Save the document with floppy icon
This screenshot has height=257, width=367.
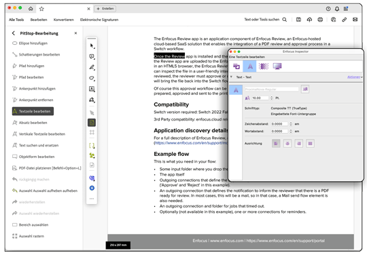pos(298,20)
